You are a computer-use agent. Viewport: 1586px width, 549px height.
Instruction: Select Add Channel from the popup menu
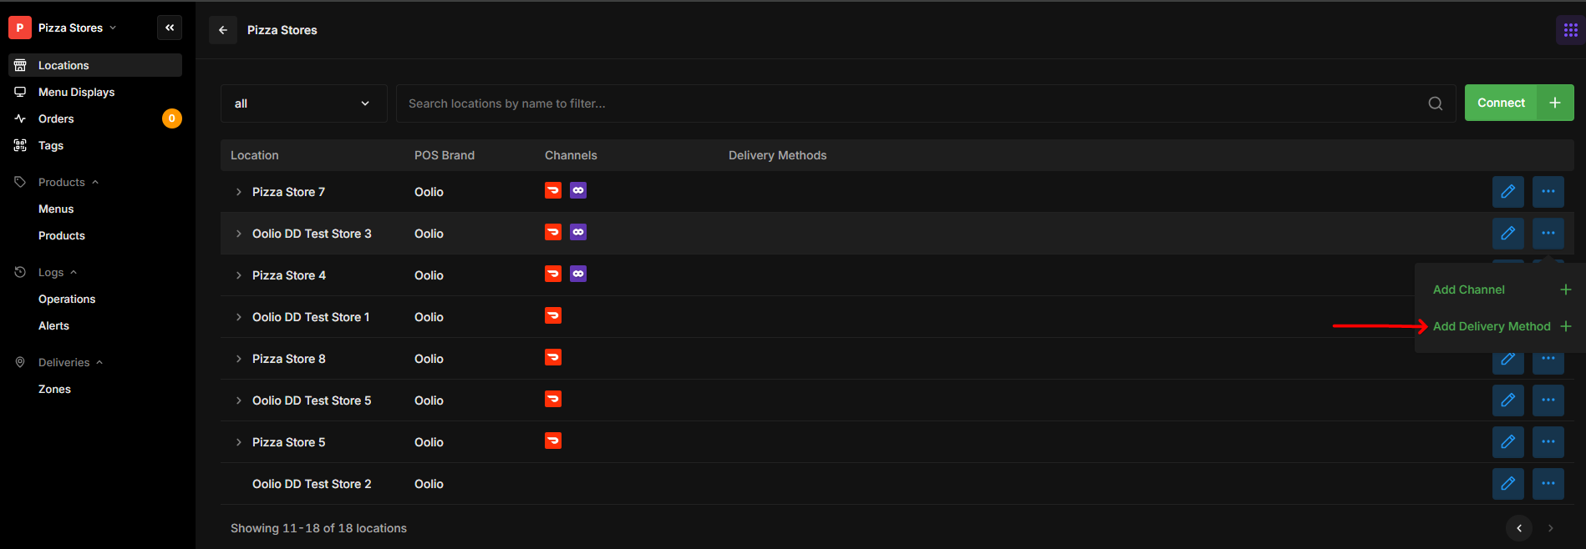[1469, 290]
